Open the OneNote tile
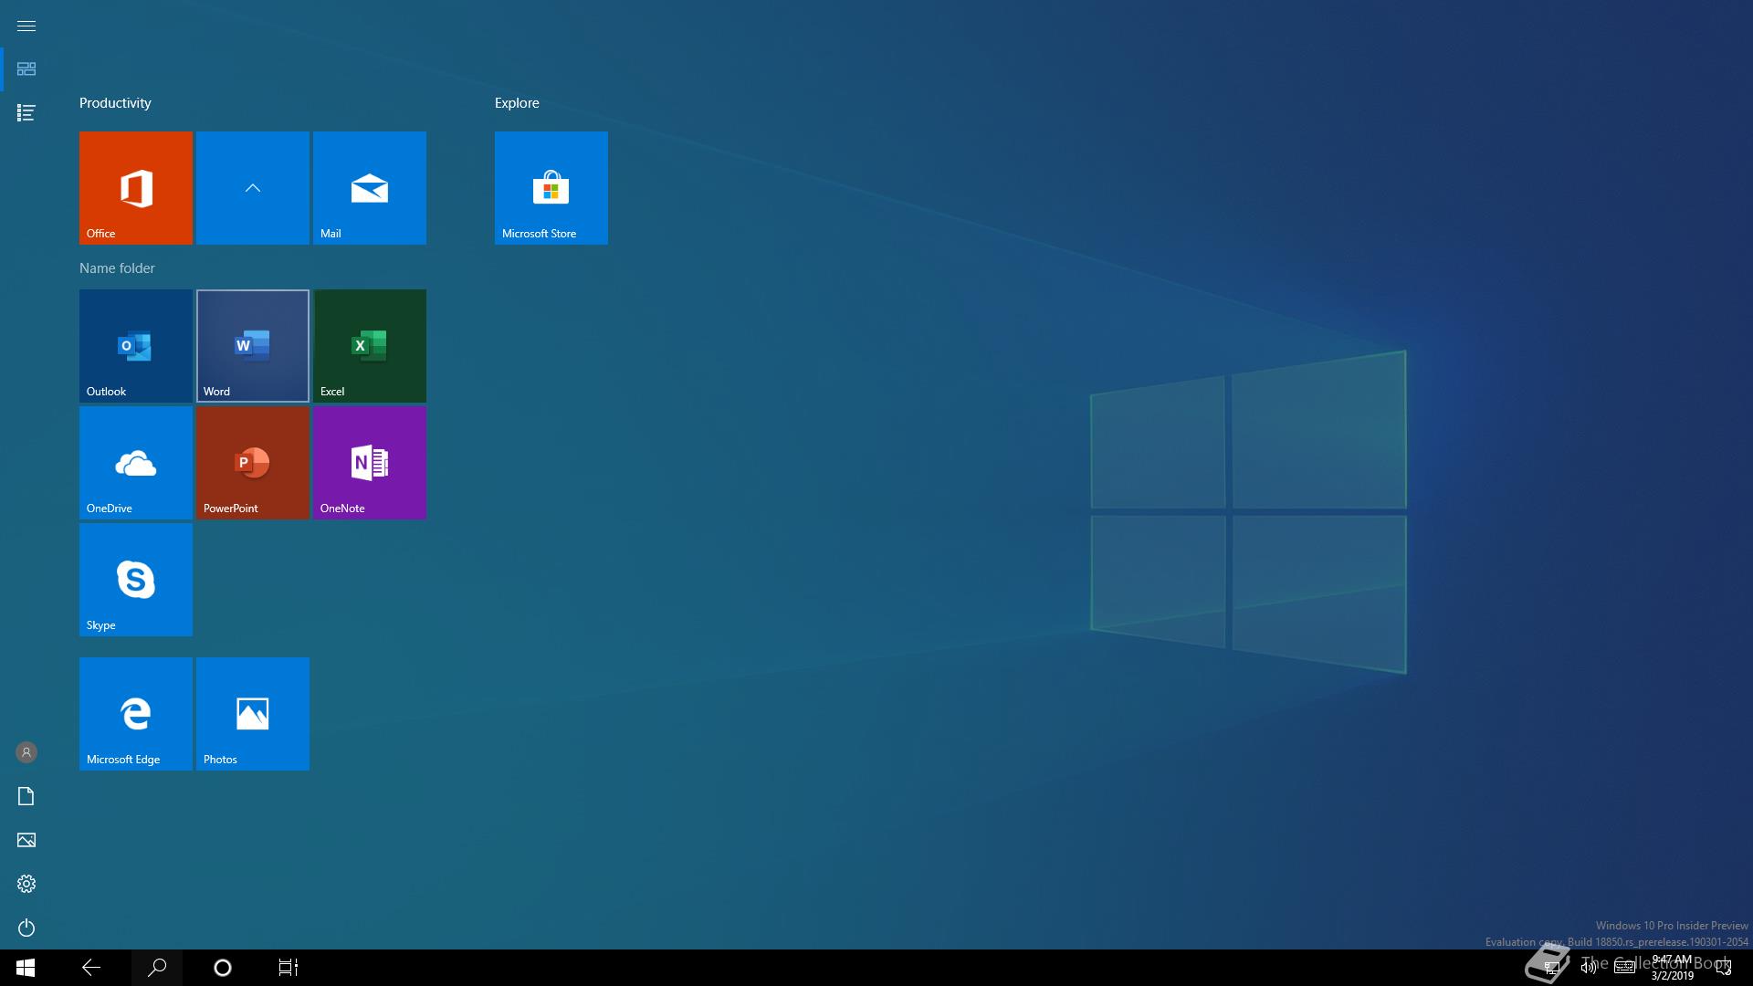This screenshot has height=986, width=1753. pyautogui.click(x=370, y=463)
